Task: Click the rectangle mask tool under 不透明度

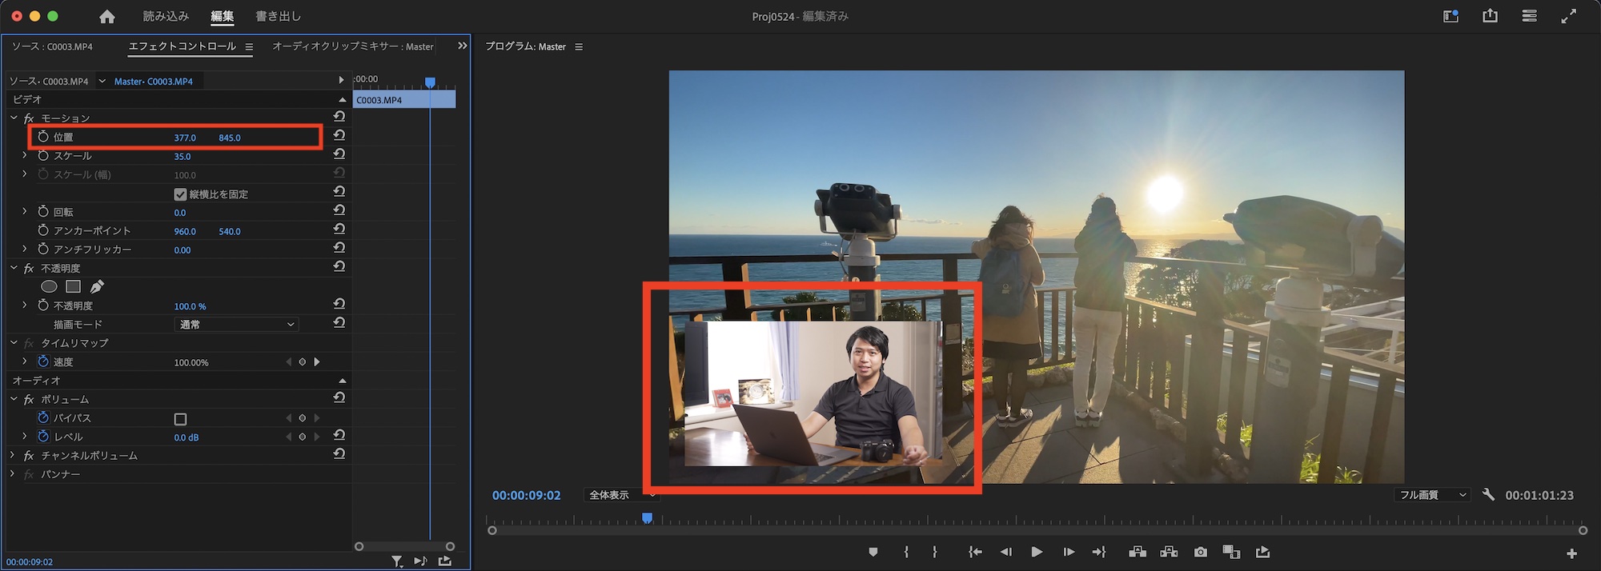Action: (x=73, y=286)
